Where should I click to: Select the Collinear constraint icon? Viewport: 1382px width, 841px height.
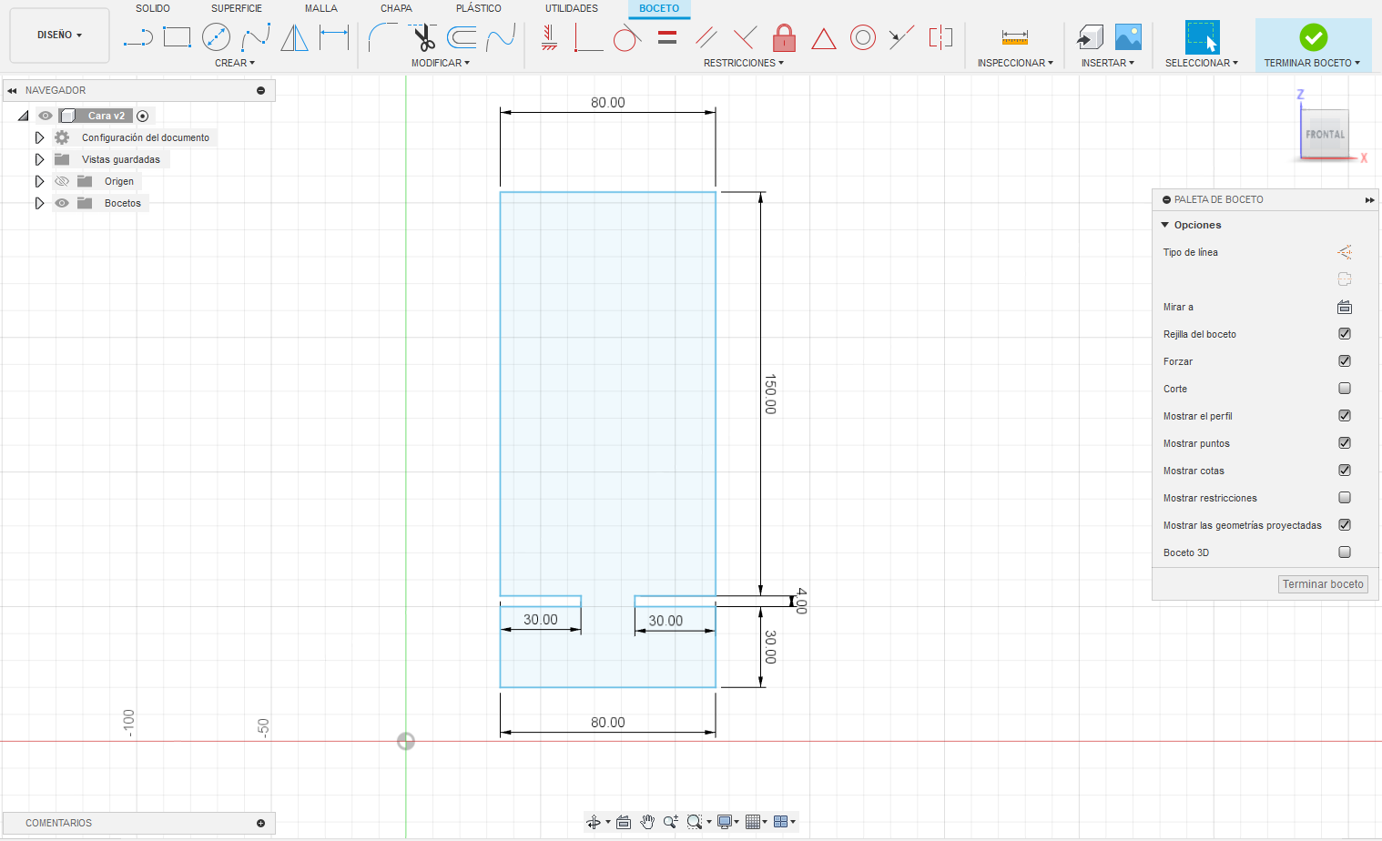click(901, 37)
